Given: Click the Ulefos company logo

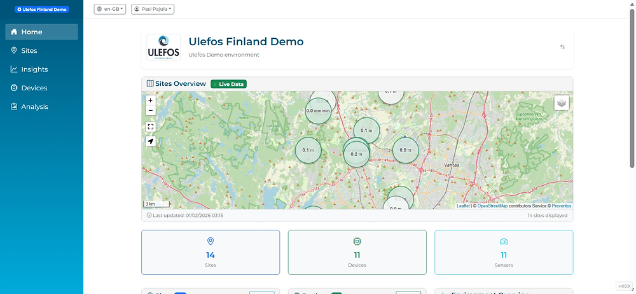Looking at the screenshot, I should [x=163, y=48].
